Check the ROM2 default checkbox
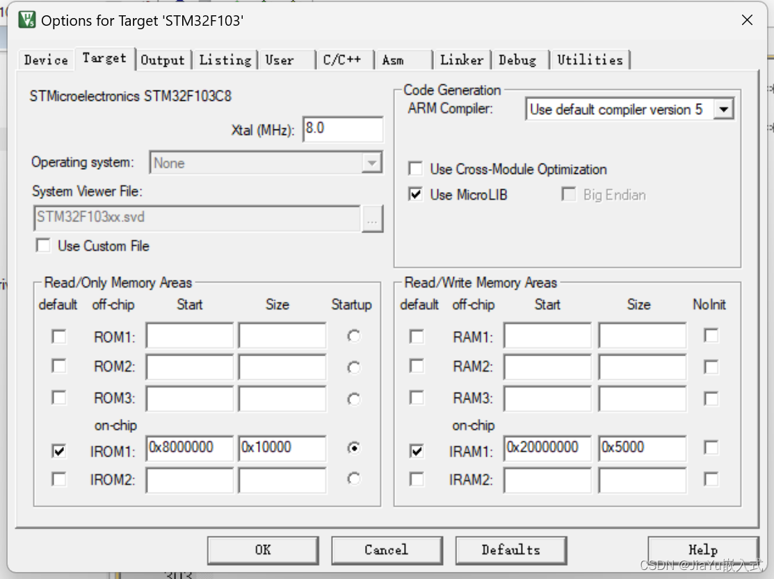Image resolution: width=774 pixels, height=579 pixels. tap(58, 367)
